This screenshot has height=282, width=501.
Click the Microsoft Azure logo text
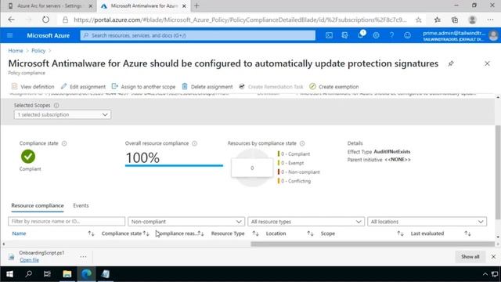[x=49, y=35]
